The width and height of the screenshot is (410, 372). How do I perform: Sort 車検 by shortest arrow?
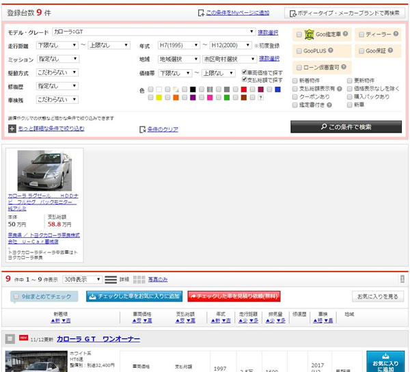pyautogui.click(x=318, y=321)
